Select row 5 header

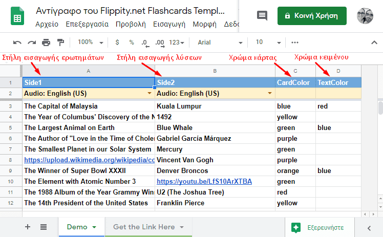[11, 127]
